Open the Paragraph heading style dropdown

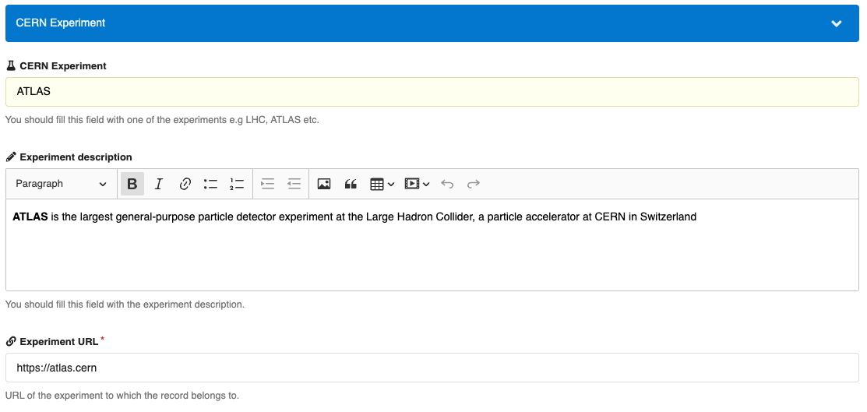(61, 184)
